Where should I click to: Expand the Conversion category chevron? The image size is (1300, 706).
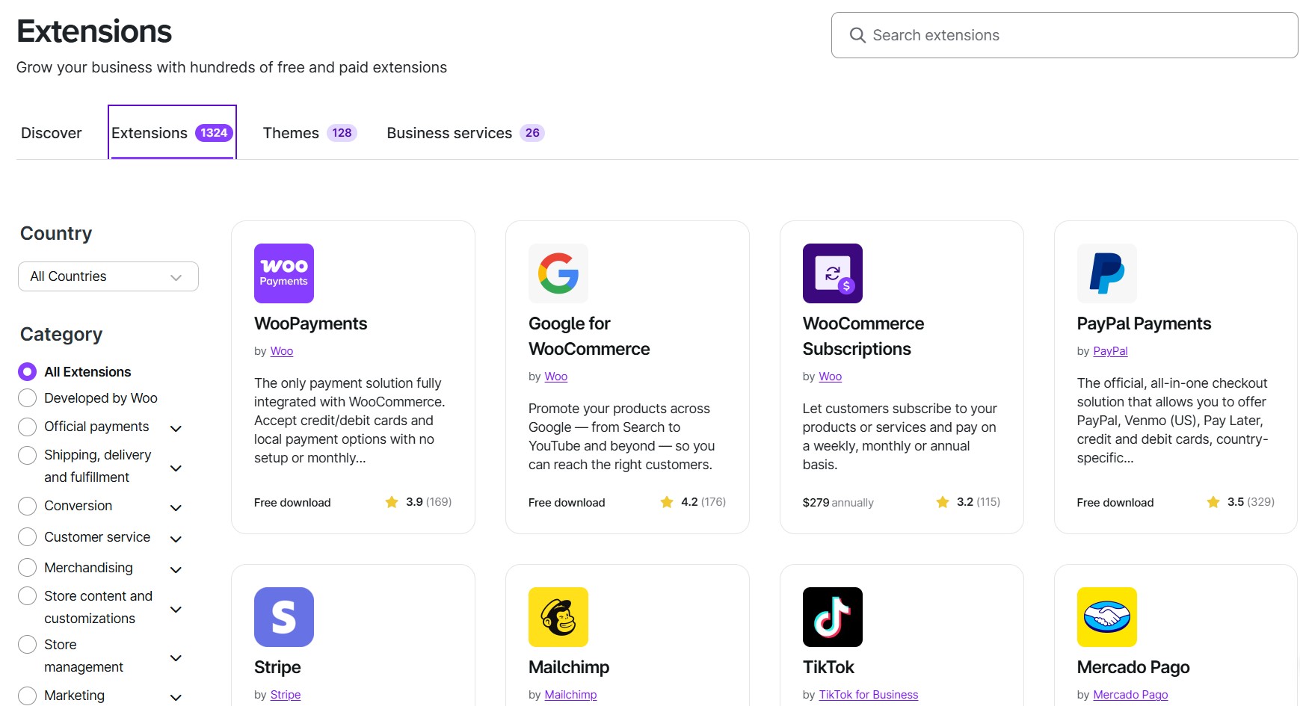pos(176,508)
